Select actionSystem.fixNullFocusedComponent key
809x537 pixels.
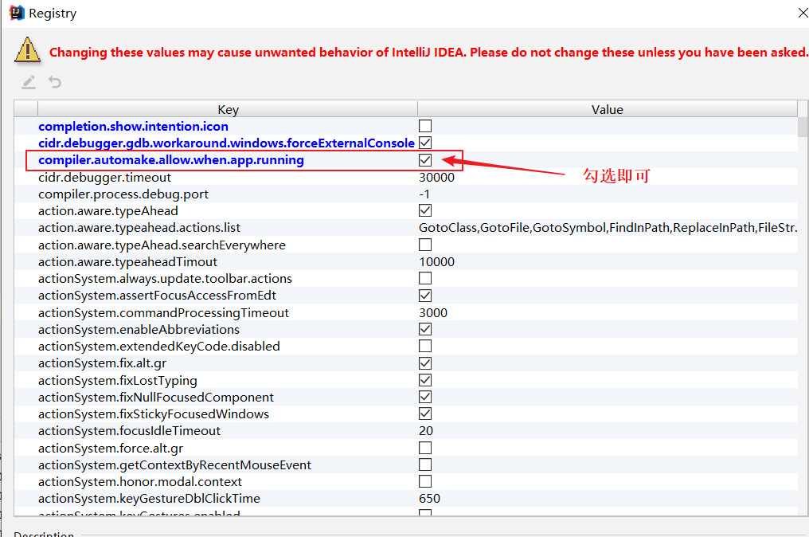tap(156, 397)
